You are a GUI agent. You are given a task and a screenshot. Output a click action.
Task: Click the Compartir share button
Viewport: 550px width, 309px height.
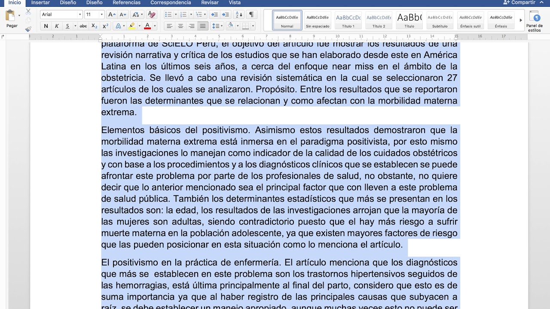(519, 3)
